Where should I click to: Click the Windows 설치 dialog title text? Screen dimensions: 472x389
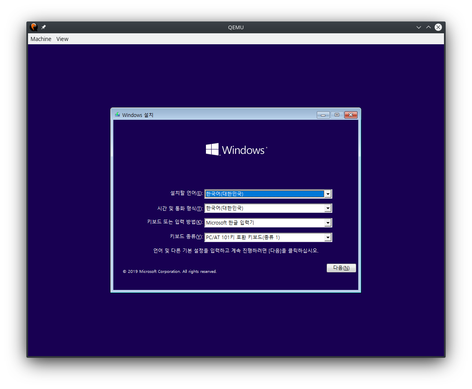coord(138,115)
